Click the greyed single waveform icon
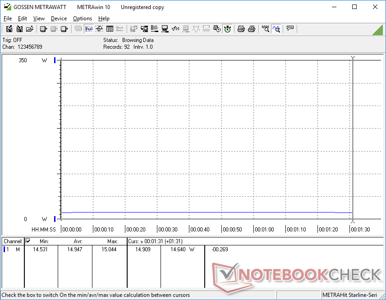This screenshot has width=386, height=300. click(x=196, y=29)
